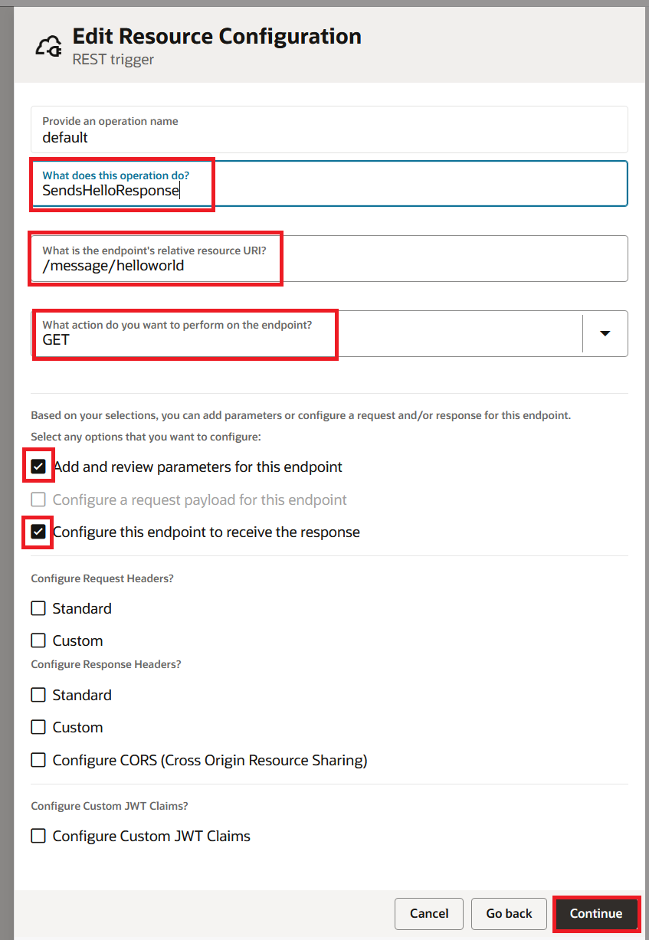This screenshot has width=649, height=940.
Task: Click the Edit Resource Configuration title
Action: (217, 36)
